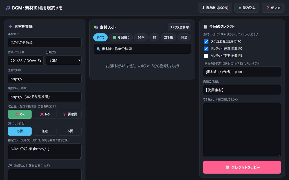Open the 読み込み import button
This screenshot has height=180, width=289.
coord(247,8)
